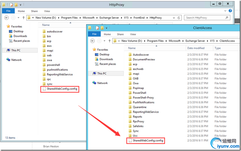
Task: Click New folder icon in ClientAccess title bar
Action: pyautogui.click(x=102, y=28)
